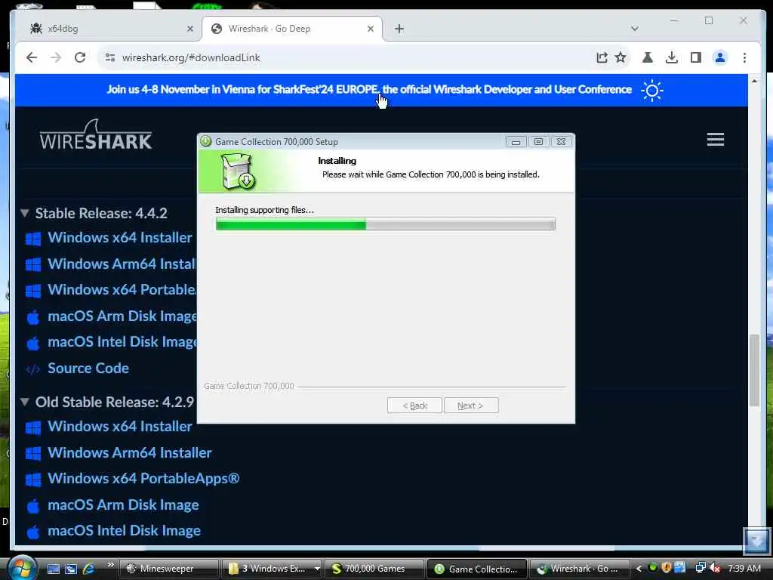
Task: Download Stable Windows x64 PortableApps
Action: point(122,289)
